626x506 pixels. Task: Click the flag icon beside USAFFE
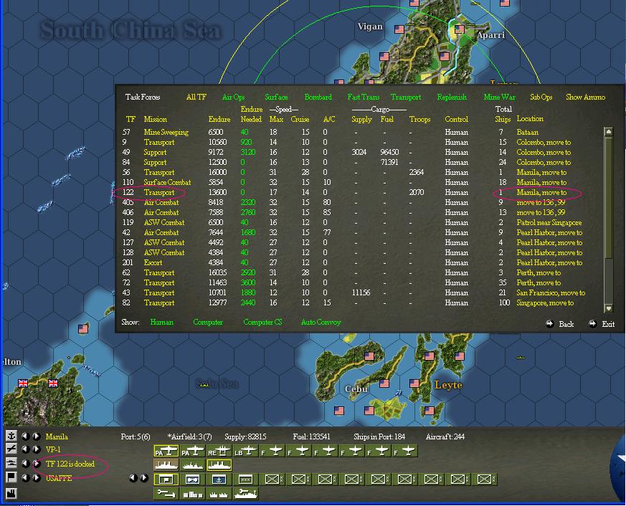point(11,477)
